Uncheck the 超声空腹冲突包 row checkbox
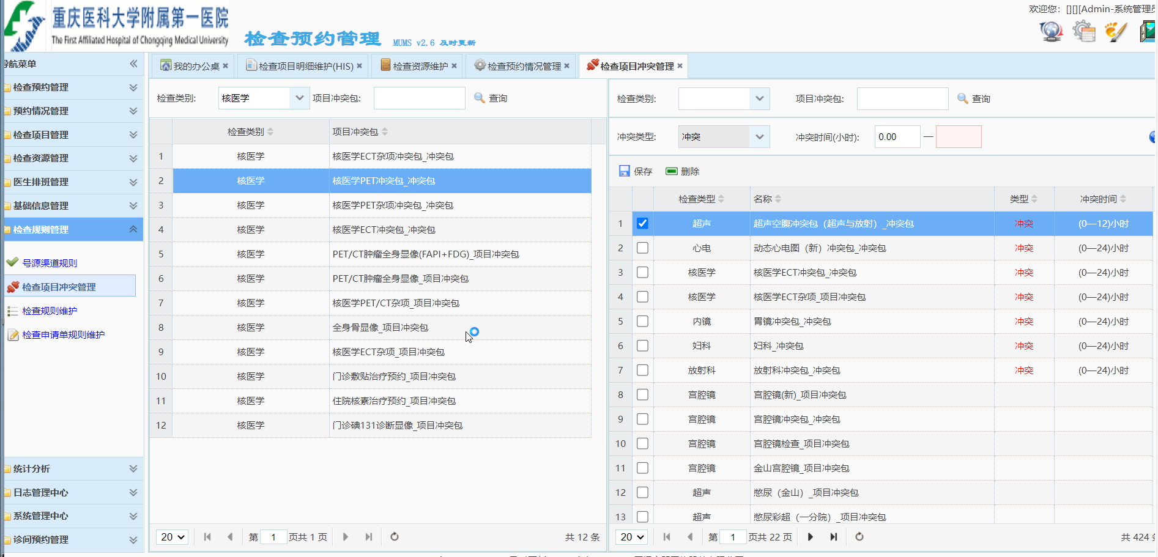 pyautogui.click(x=642, y=224)
